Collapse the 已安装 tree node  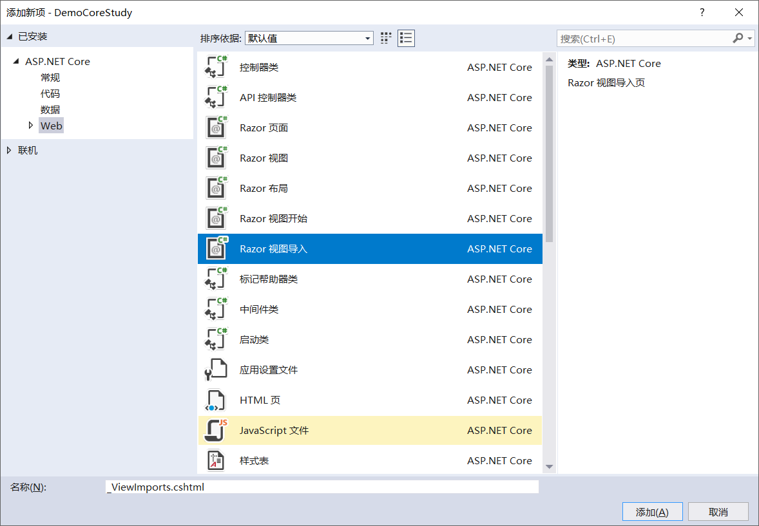coord(9,37)
